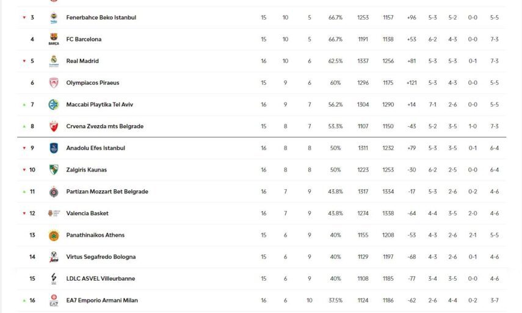The image size is (522, 313).
Task: Click the EA7 Emporio Armani Milan logo
Action: click(x=54, y=301)
